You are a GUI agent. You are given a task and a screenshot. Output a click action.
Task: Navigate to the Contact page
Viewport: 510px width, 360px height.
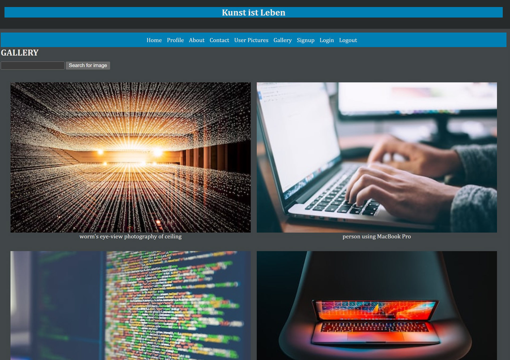pyautogui.click(x=219, y=40)
